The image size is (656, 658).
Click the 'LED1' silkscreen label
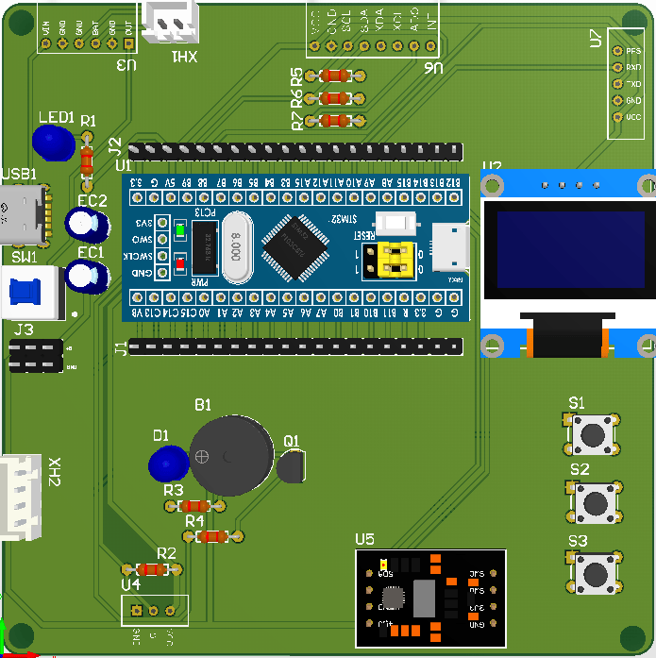(x=57, y=117)
